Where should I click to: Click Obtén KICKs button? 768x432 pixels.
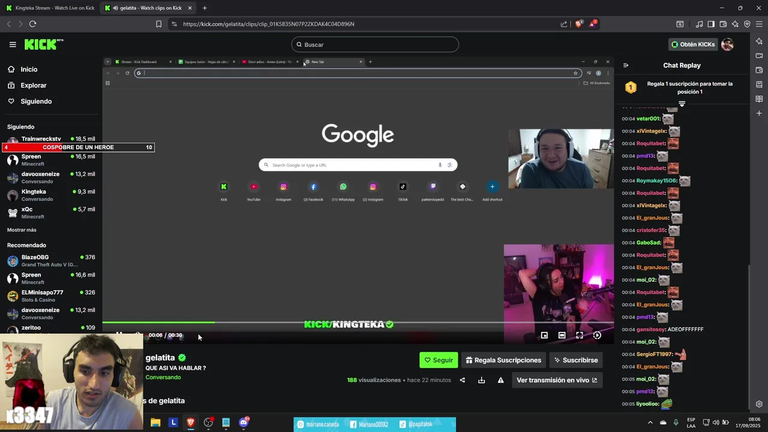[x=693, y=44]
